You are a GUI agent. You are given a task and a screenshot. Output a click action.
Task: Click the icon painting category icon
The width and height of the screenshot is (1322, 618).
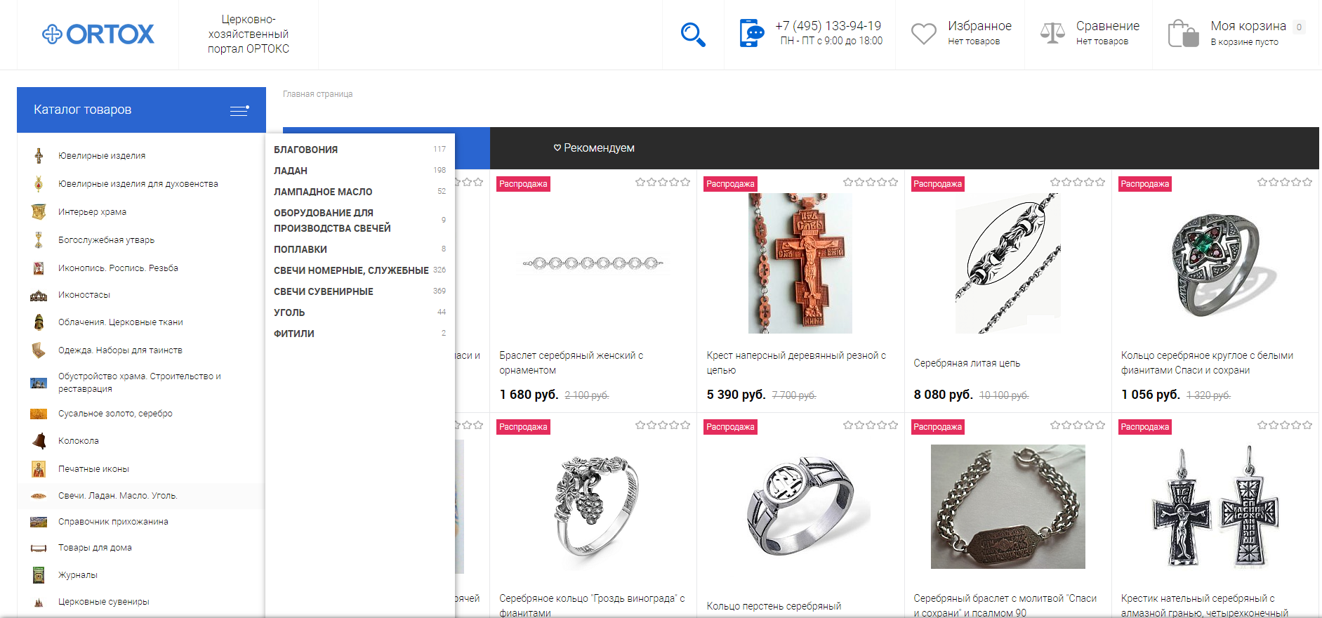[39, 268]
